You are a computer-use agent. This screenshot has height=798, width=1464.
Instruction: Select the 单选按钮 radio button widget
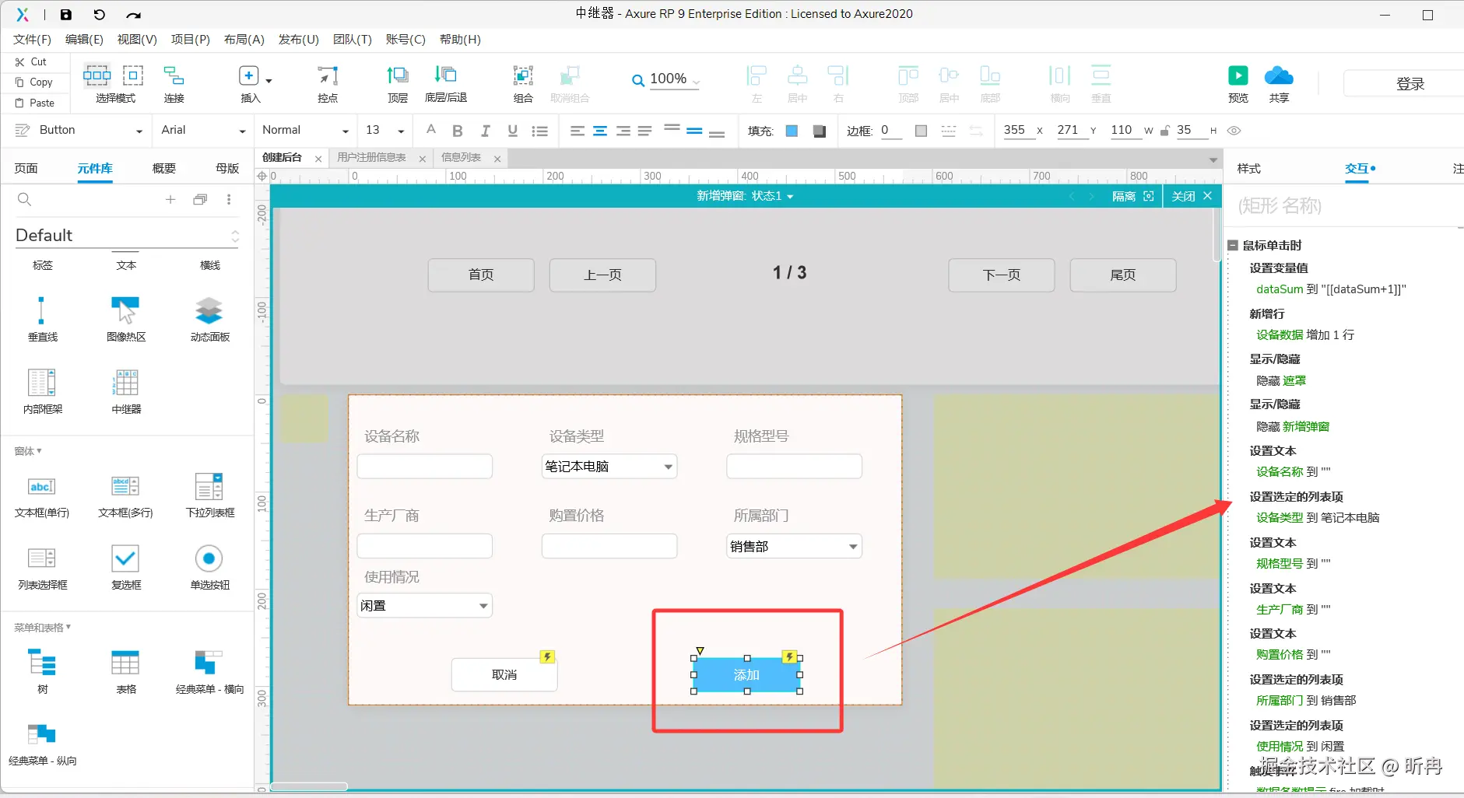click(x=209, y=568)
